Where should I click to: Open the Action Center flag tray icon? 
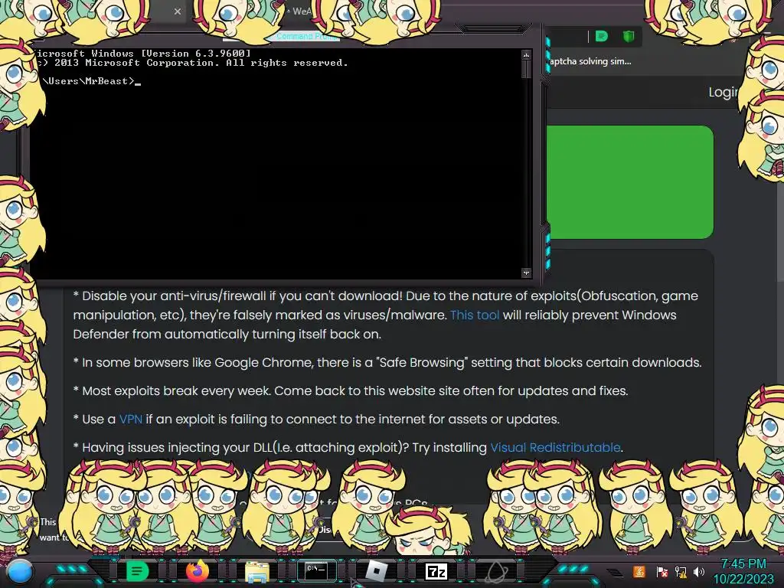[661, 571]
